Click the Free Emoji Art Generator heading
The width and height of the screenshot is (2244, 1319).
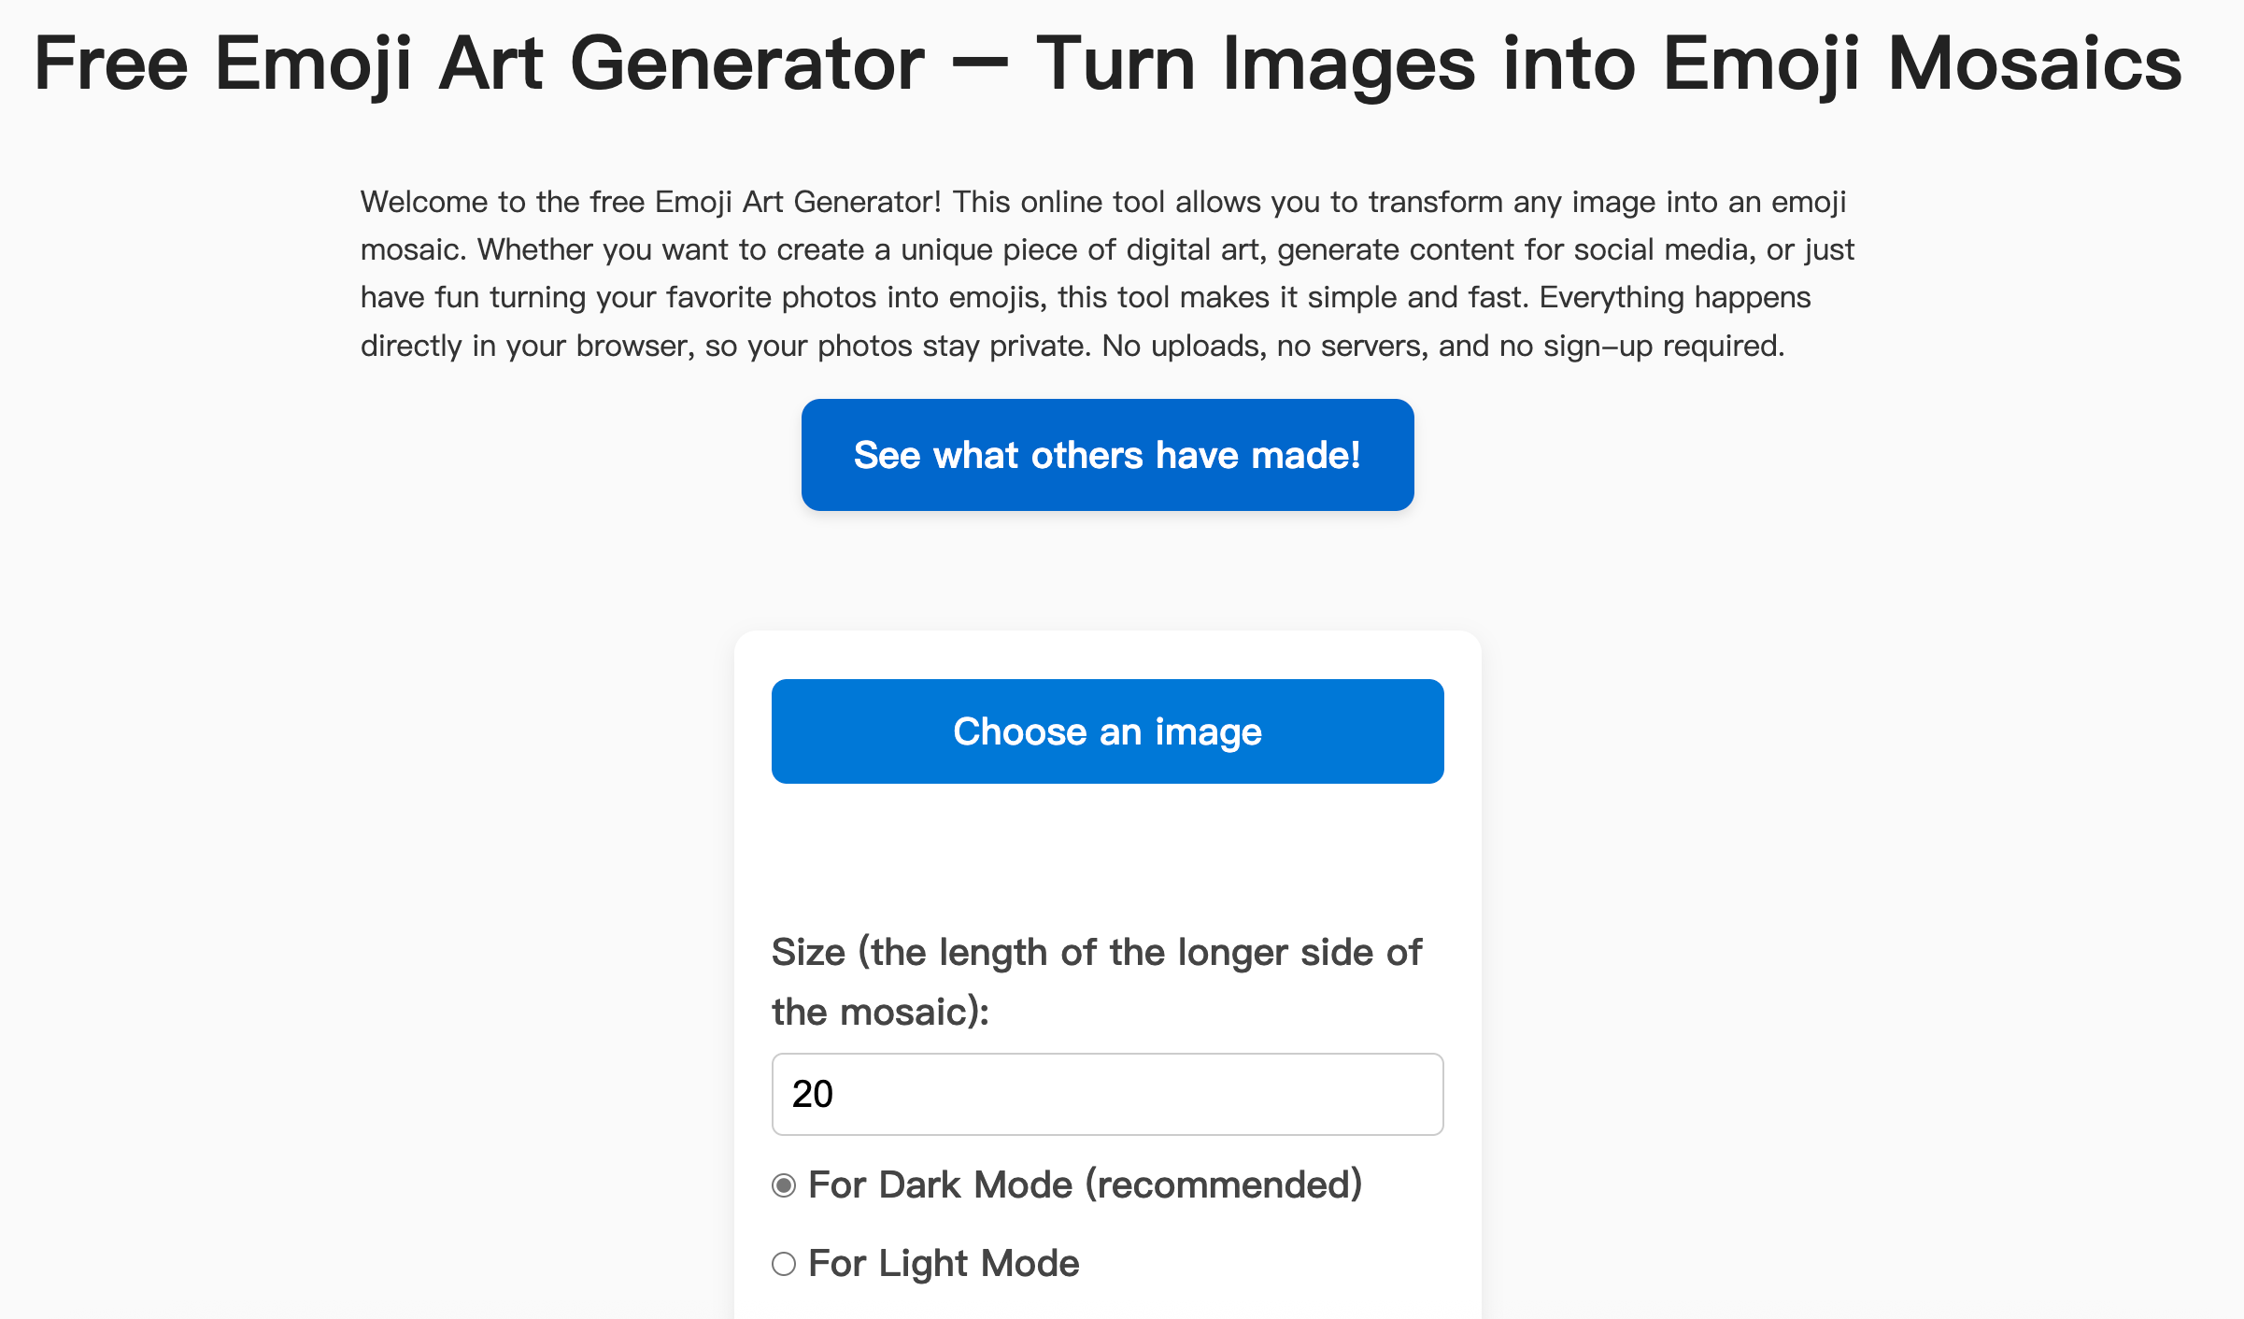click(478, 64)
